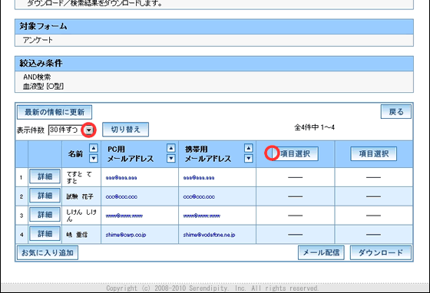This screenshot has height=293, width=430.
Task: Open 詳細 for row 1 てすと
Action: 45,176
